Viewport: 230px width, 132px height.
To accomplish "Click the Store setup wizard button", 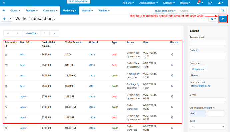I will 78,1.
